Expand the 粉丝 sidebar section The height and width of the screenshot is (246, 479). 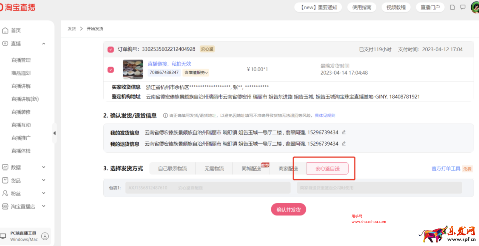point(44,193)
